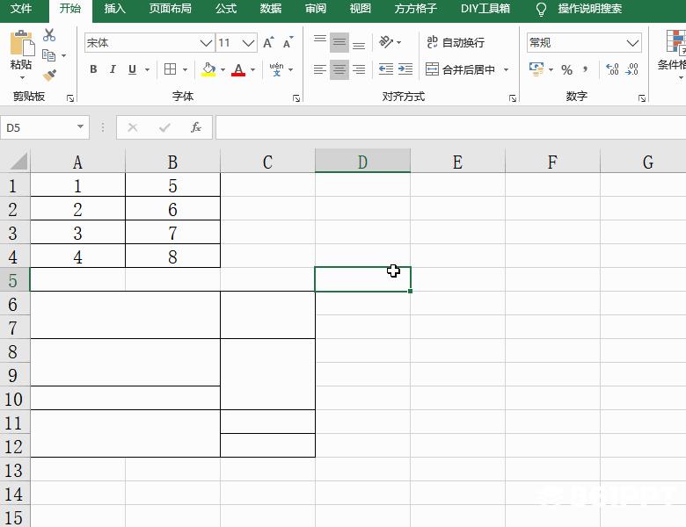
Task: Open the Name Box D5 dropdown arrow
Action: point(80,126)
